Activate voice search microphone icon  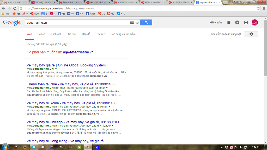coord(137,23)
